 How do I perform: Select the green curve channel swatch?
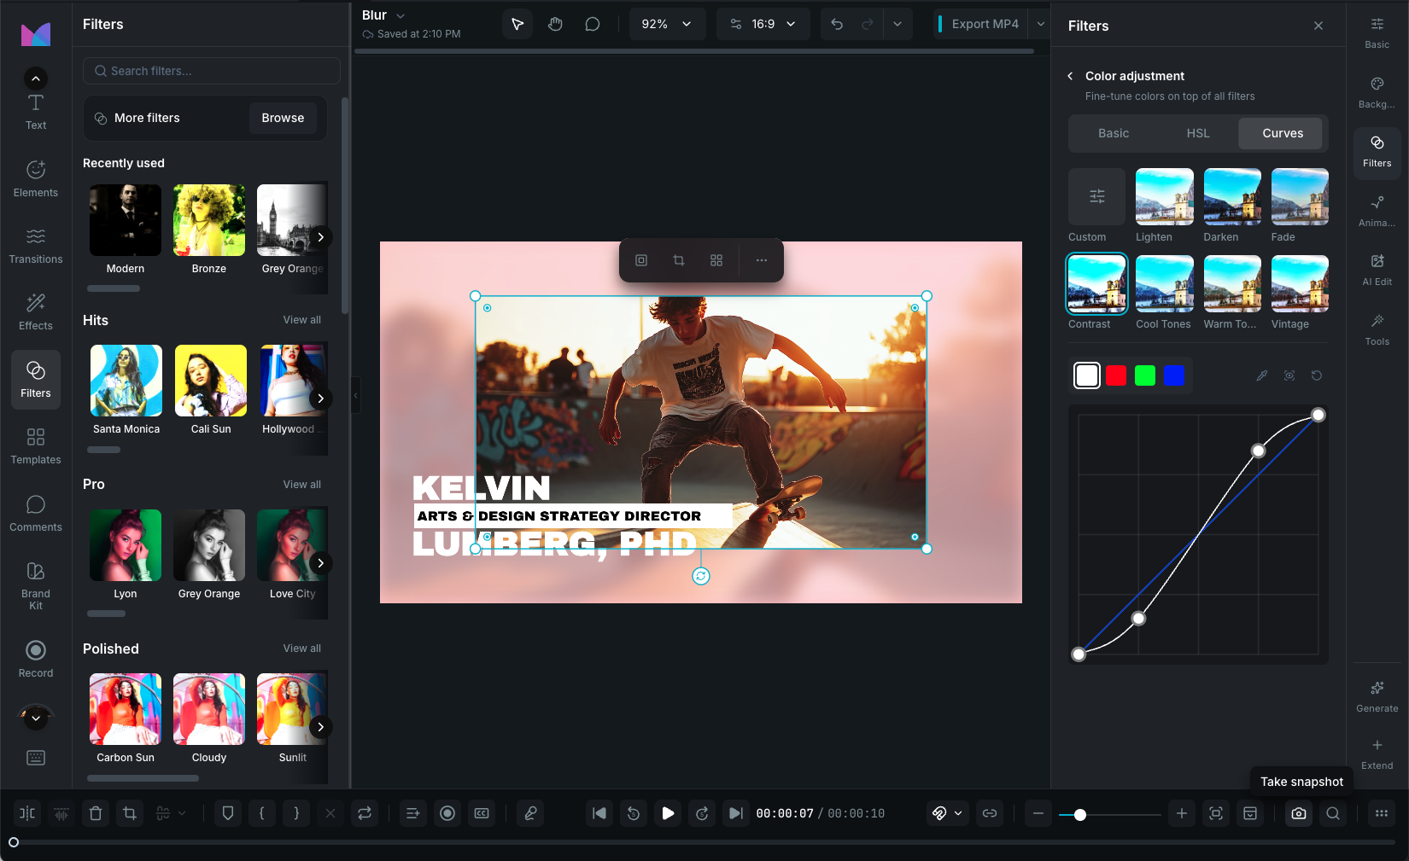click(x=1145, y=375)
